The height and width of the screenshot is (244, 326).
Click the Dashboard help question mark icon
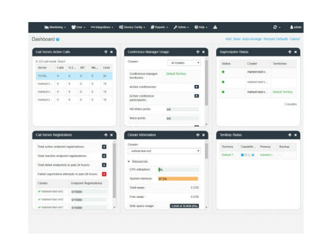click(x=58, y=40)
